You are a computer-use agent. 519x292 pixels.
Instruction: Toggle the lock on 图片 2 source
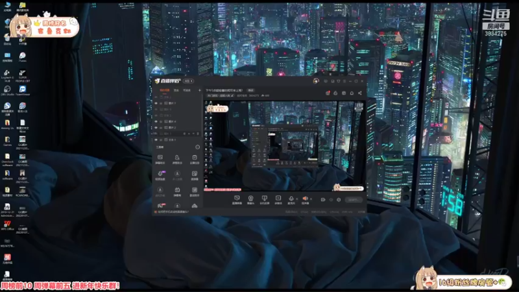click(x=161, y=127)
